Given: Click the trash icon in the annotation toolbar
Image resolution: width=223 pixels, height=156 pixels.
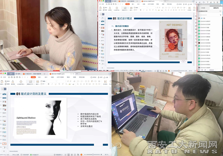Looking at the screenshot, I should click(x=218, y=2).
